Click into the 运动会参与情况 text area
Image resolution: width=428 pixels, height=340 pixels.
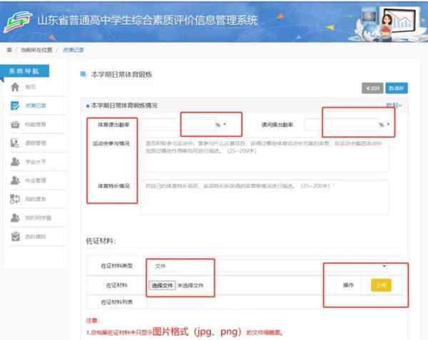point(265,155)
